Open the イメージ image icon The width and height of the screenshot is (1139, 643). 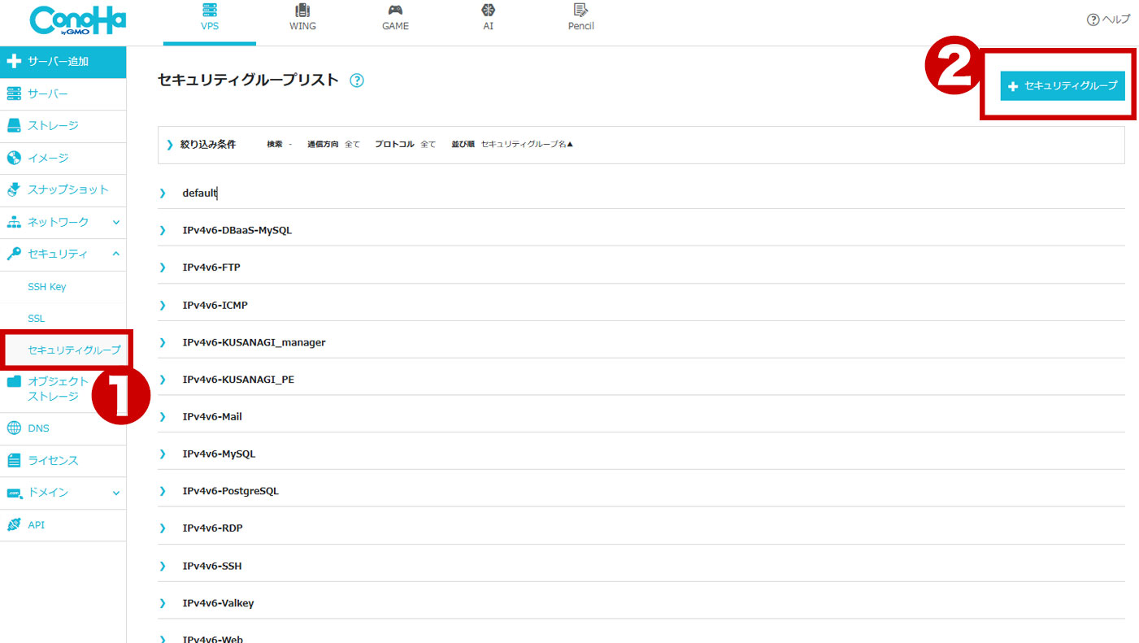14,158
